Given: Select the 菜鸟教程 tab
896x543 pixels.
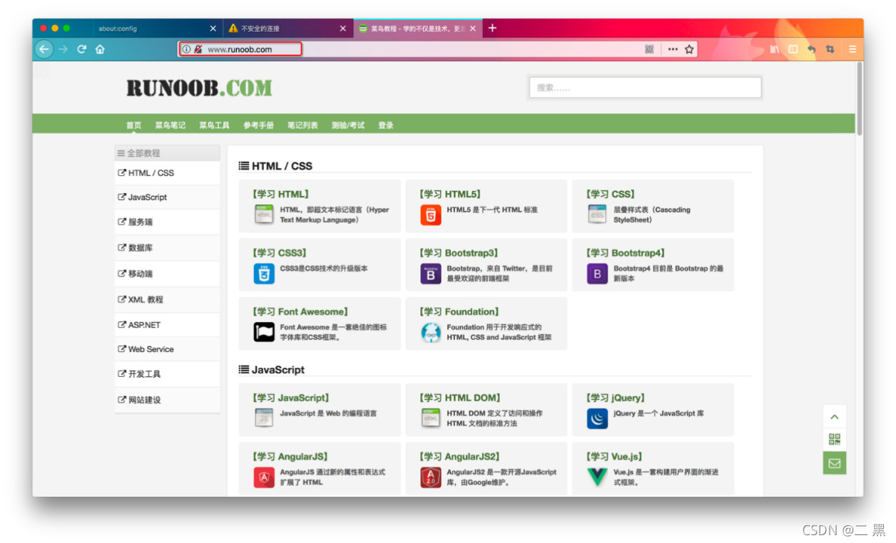Looking at the screenshot, I should tap(417, 29).
